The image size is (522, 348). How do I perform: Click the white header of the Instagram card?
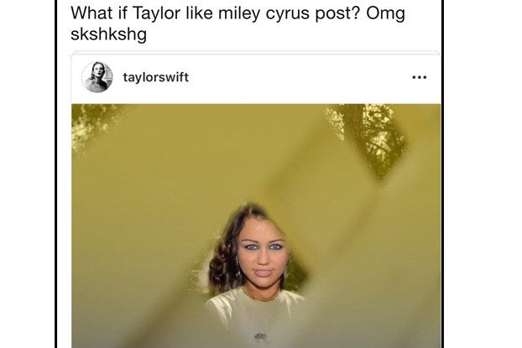[x=256, y=77]
